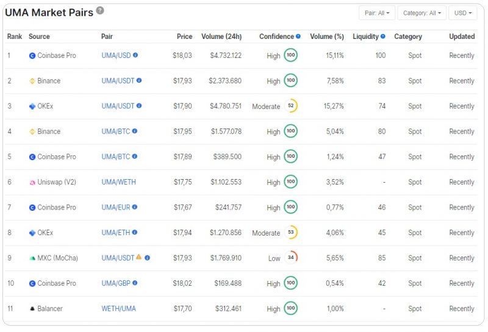488x332 pixels.
Task: Click Coinbase Pro source in rank 10 row
Action: click(x=57, y=283)
